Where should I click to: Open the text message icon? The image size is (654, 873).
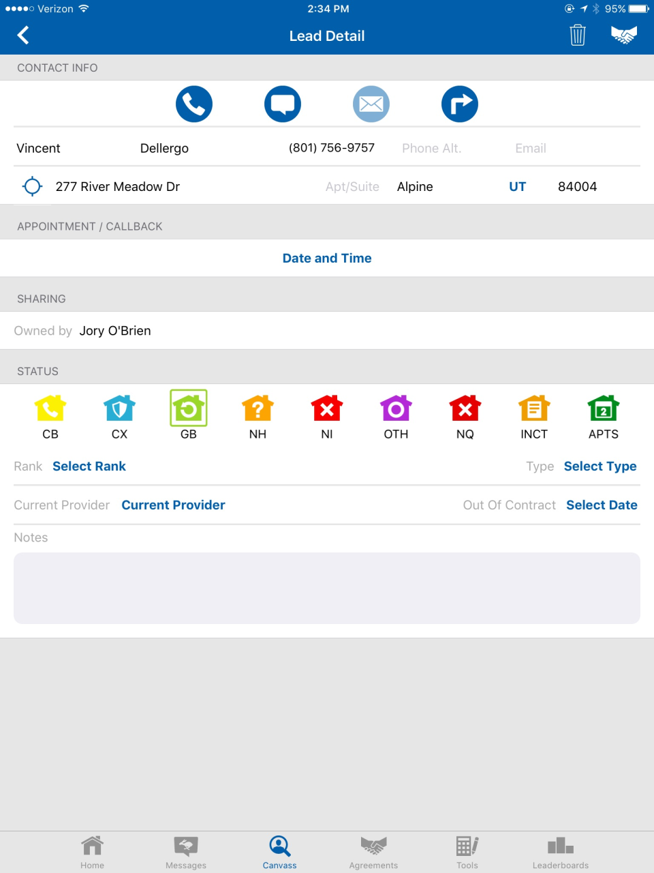(282, 104)
